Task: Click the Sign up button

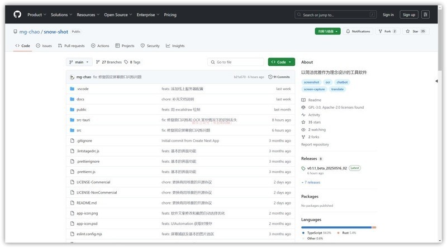Action: pos(409,15)
